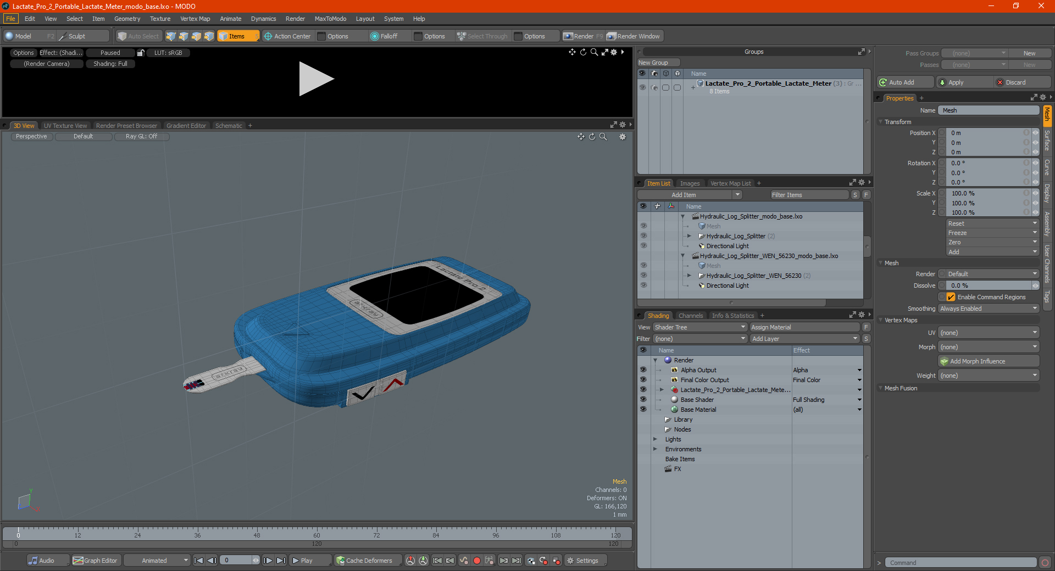Select Edges selection mode cube icon
The image size is (1055, 571).
(x=184, y=36)
